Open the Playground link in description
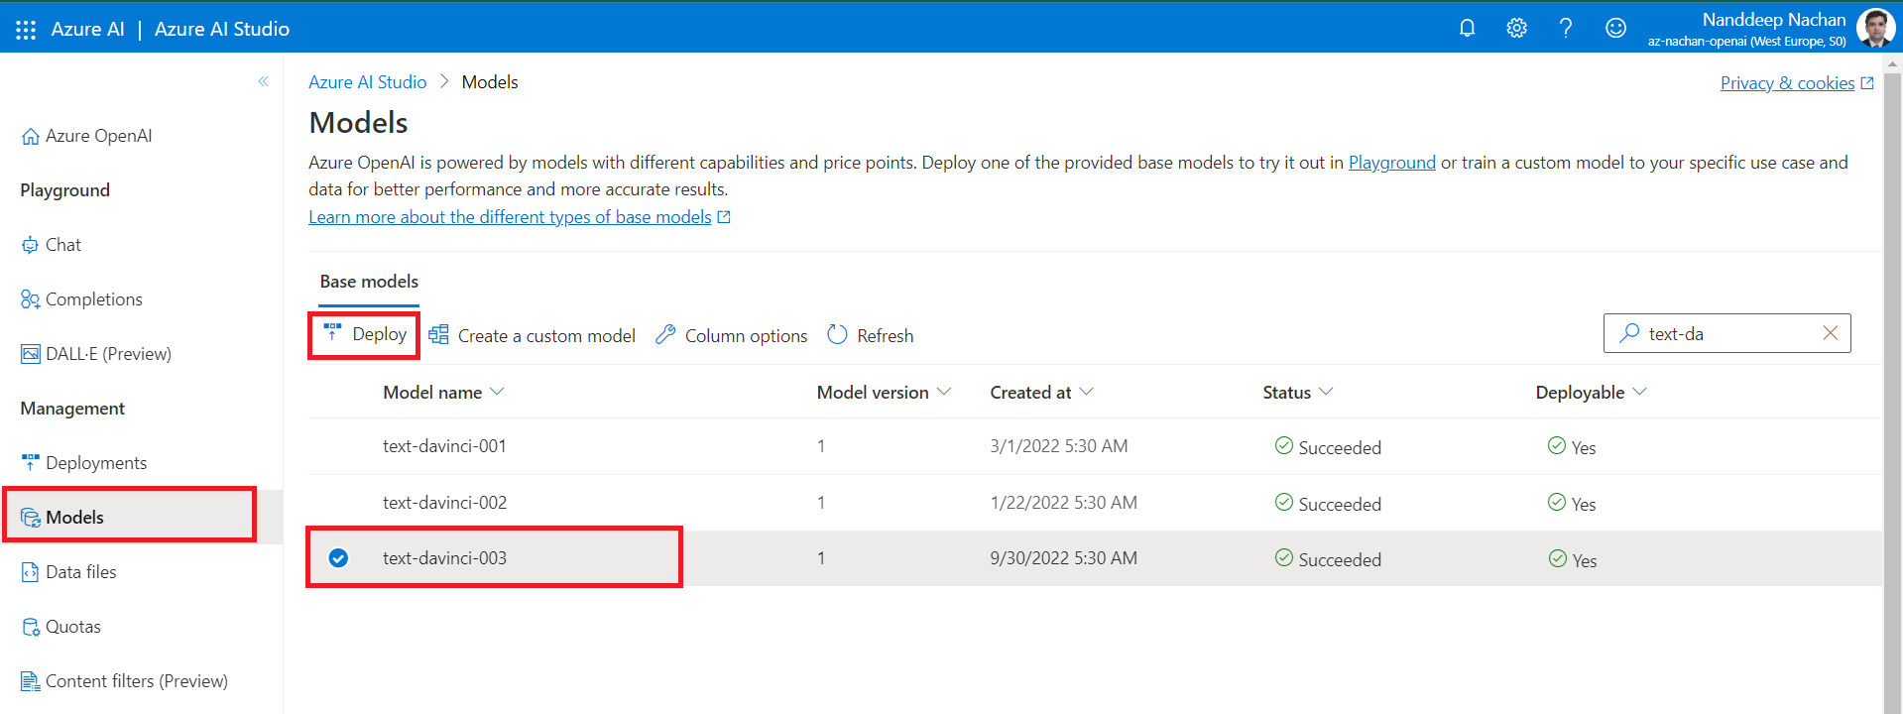 pos(1391,163)
